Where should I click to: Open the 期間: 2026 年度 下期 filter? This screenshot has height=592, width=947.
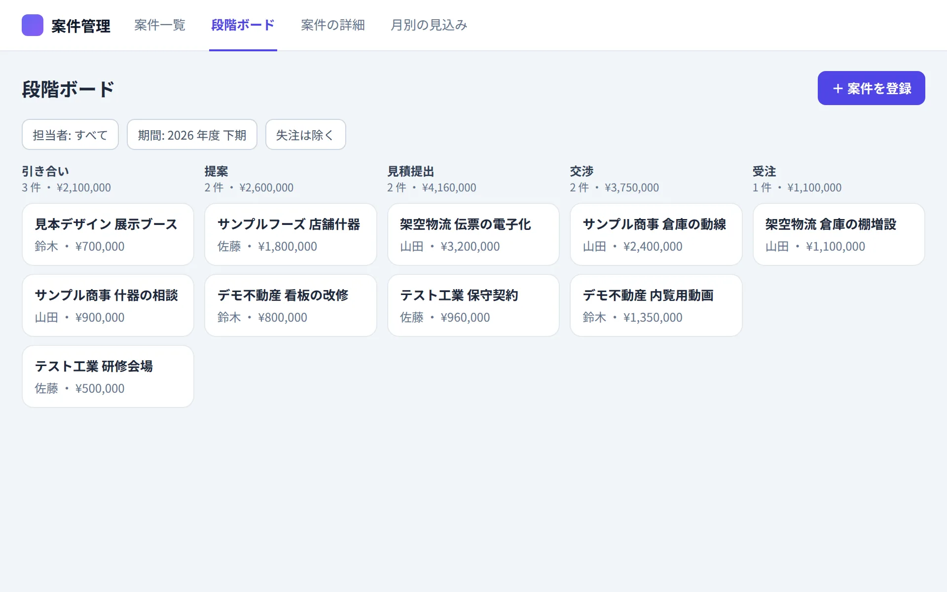tap(192, 135)
